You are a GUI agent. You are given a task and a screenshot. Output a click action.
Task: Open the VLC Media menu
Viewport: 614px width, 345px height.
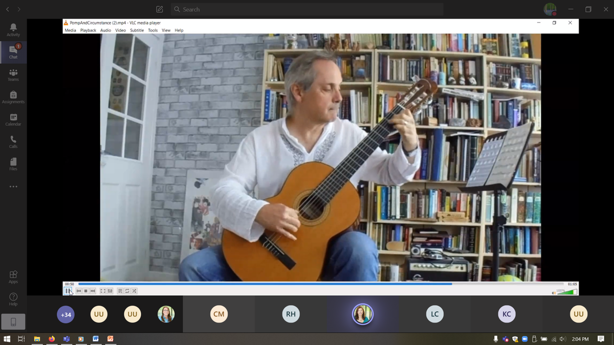tap(70, 30)
